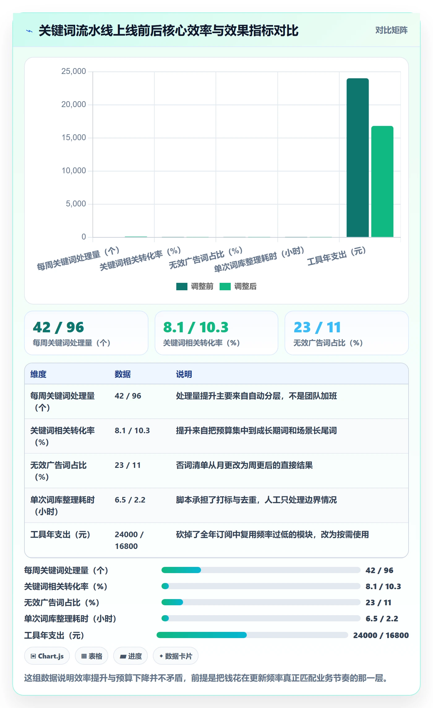433x708 pixels.
Task: Click the 表格 chip grid icon
Action: click(x=84, y=656)
